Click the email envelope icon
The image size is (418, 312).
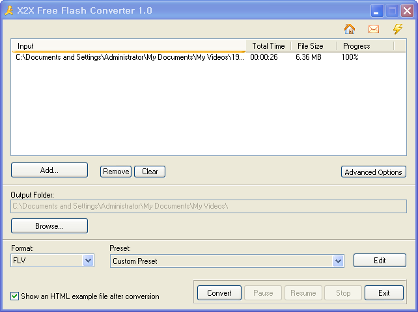click(x=374, y=29)
